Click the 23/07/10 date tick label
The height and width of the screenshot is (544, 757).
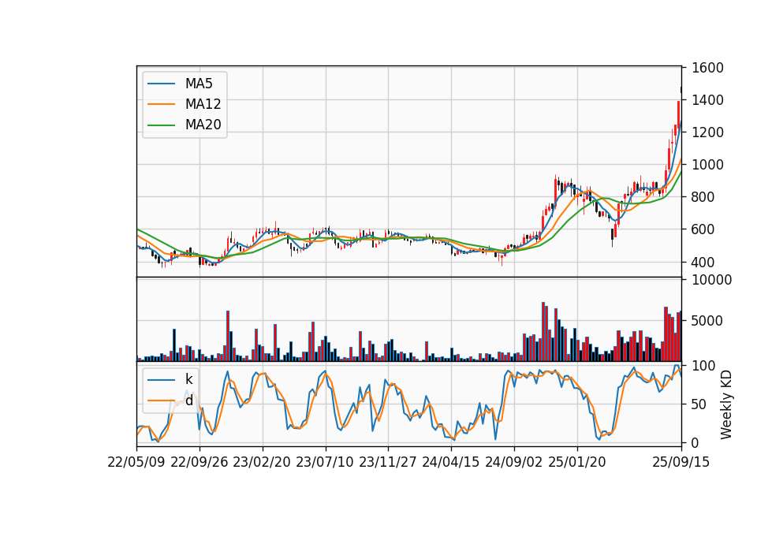(324, 462)
